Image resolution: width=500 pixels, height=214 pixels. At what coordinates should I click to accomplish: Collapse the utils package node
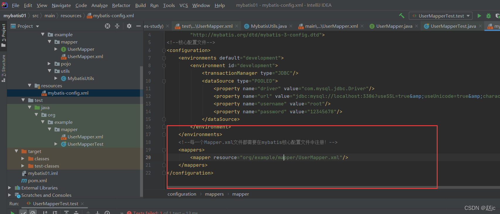(x=49, y=71)
